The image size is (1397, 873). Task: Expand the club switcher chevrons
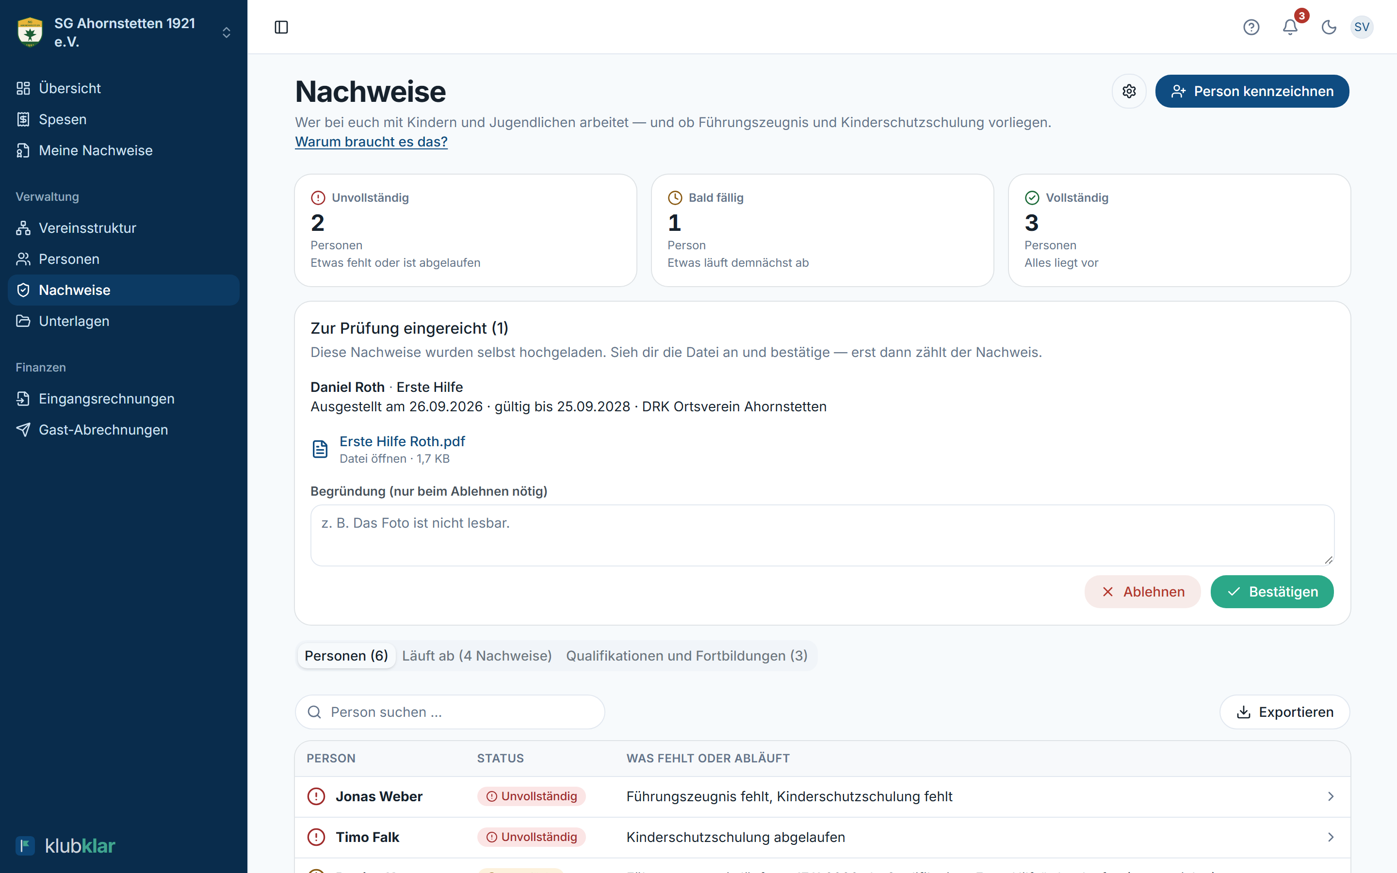227,32
